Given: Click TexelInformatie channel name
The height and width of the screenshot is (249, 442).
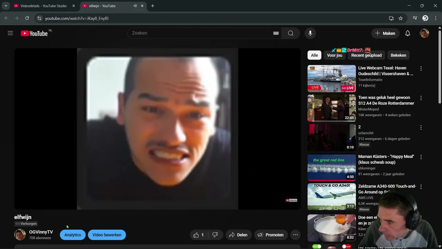Looking at the screenshot, I should 370,80.
